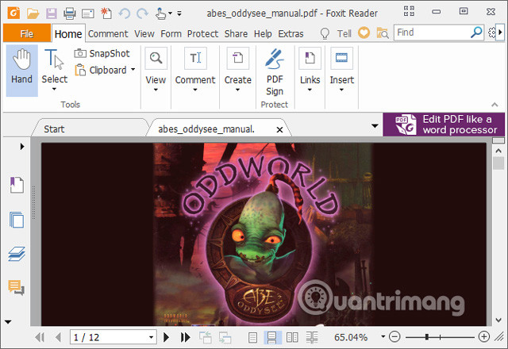The height and width of the screenshot is (349, 508).
Task: Switch to the Extras ribbon tab
Action: pos(291,33)
